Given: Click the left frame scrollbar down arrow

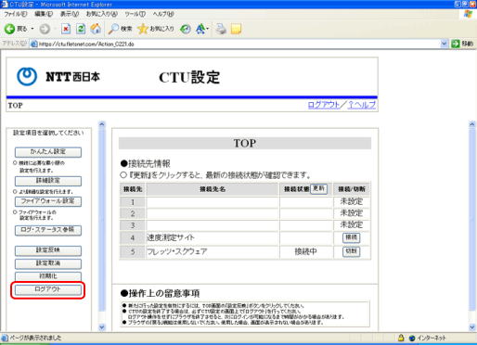Looking at the screenshot, I should [102, 327].
